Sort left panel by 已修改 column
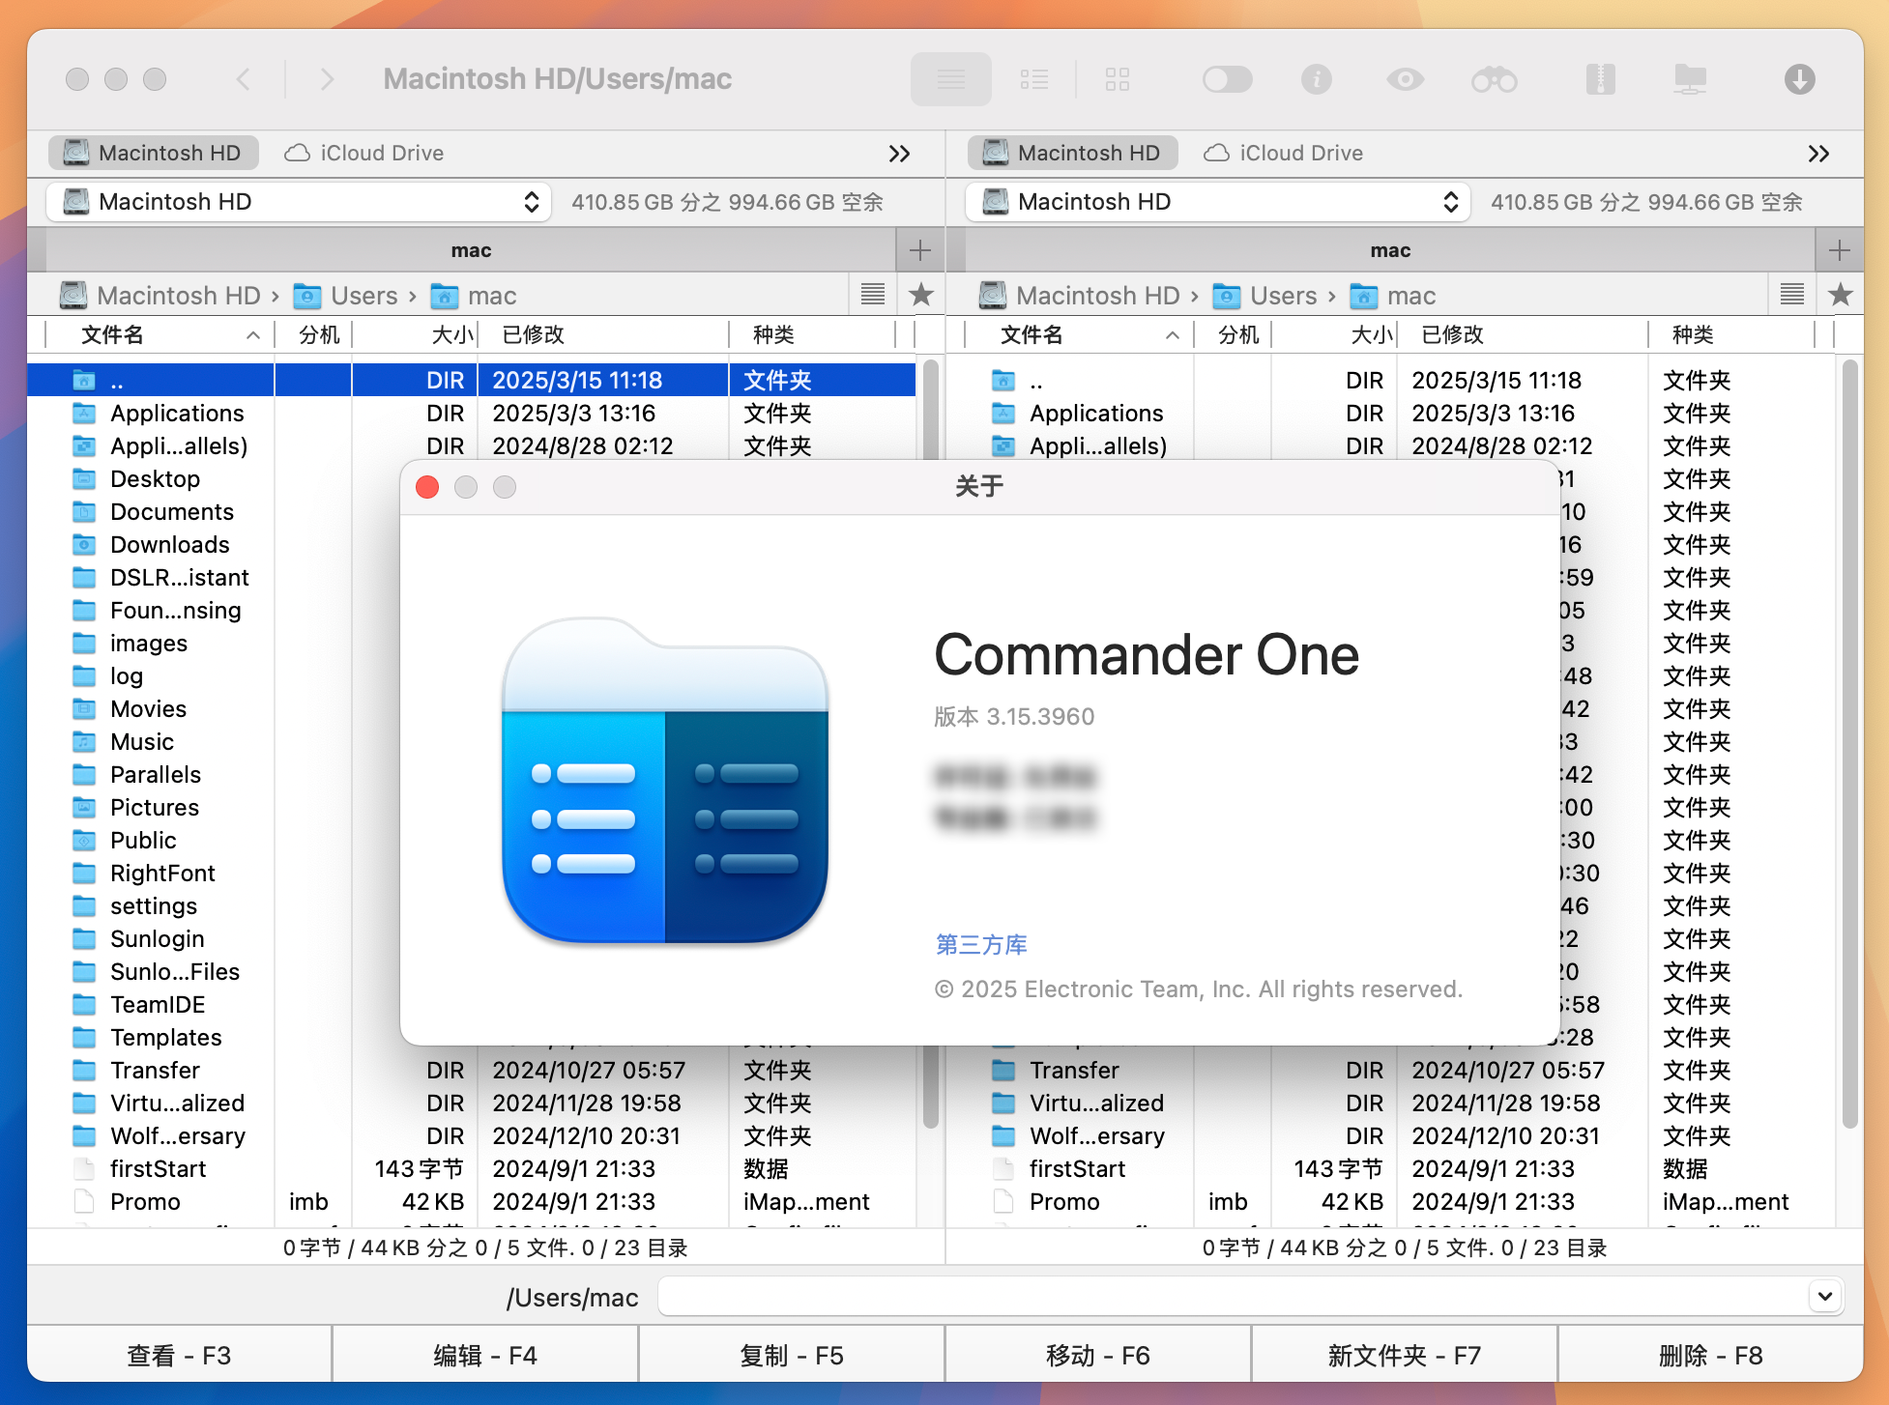The width and height of the screenshot is (1889, 1405). coord(603,335)
